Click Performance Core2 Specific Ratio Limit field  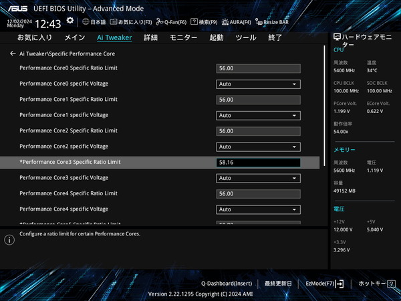tap(258, 131)
